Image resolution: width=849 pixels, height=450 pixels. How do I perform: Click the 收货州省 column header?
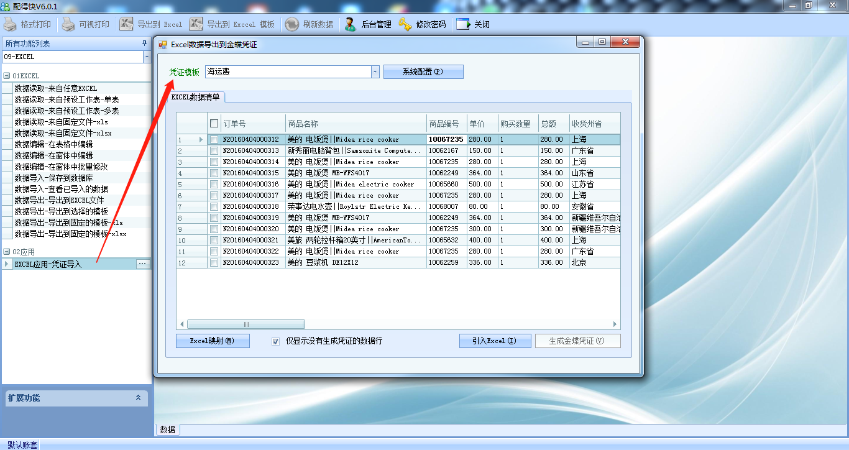point(595,124)
